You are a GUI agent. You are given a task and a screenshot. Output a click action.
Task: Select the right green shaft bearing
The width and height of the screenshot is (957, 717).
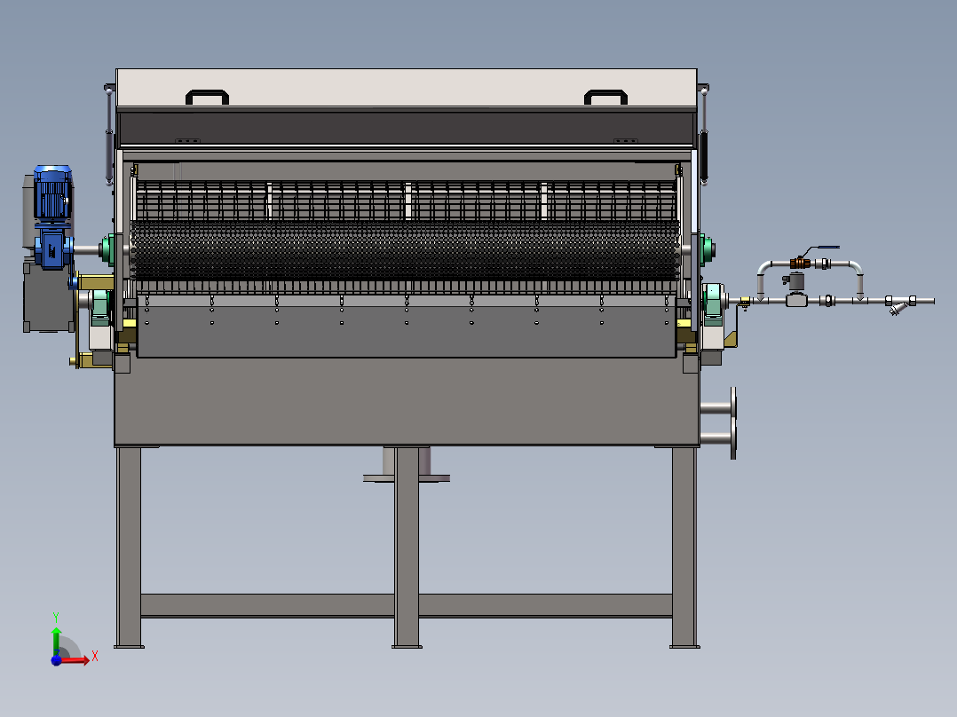707,249
